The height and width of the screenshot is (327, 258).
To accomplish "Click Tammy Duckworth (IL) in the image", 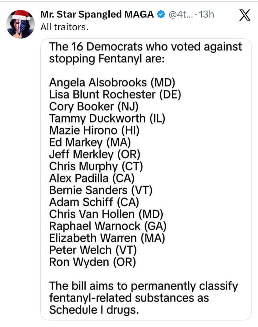I will point(107,118).
